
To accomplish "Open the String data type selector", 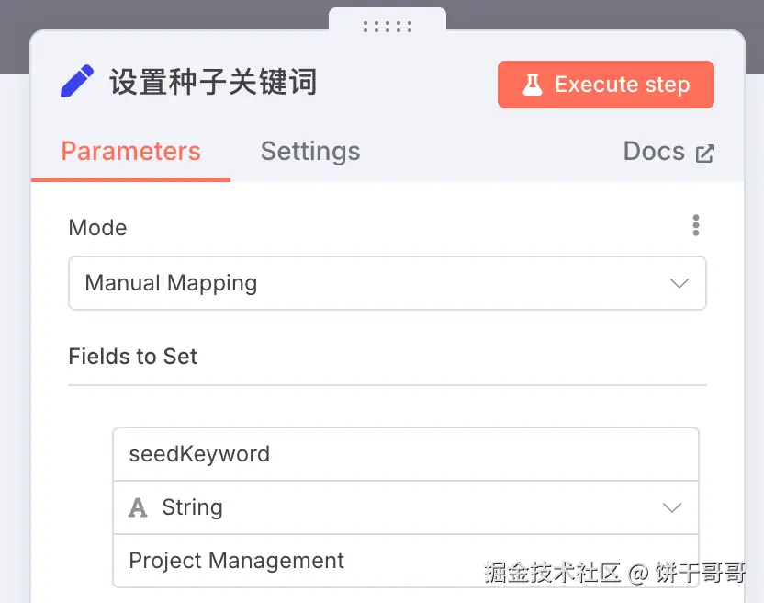I will [406, 507].
